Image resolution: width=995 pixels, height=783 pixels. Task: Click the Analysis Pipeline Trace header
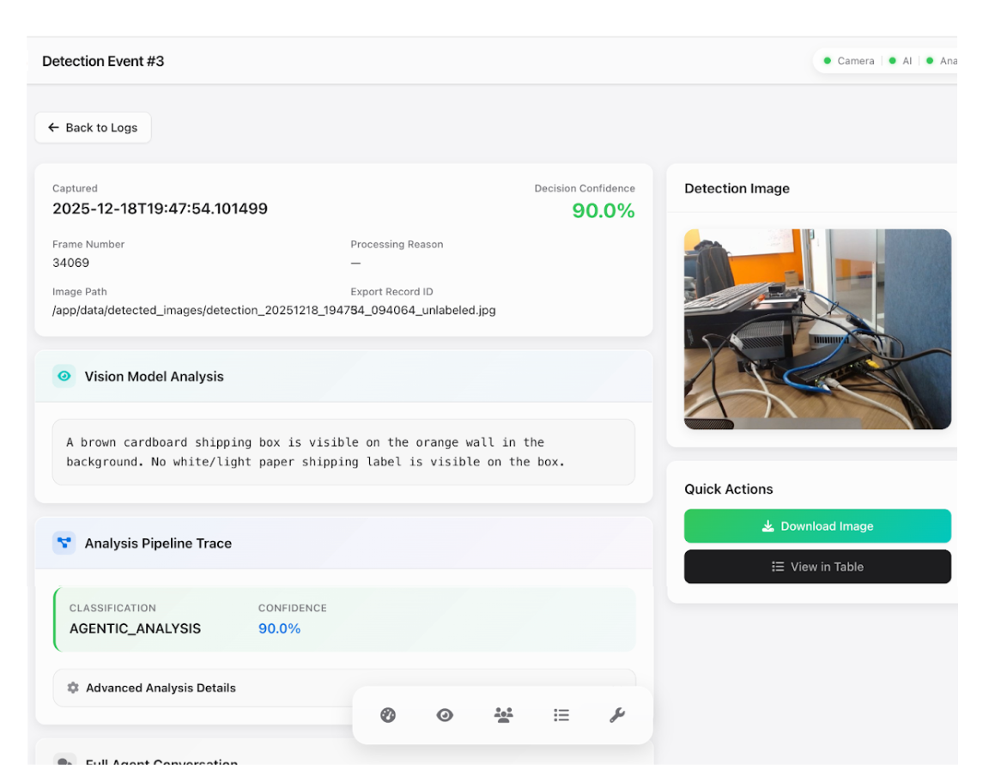point(158,543)
